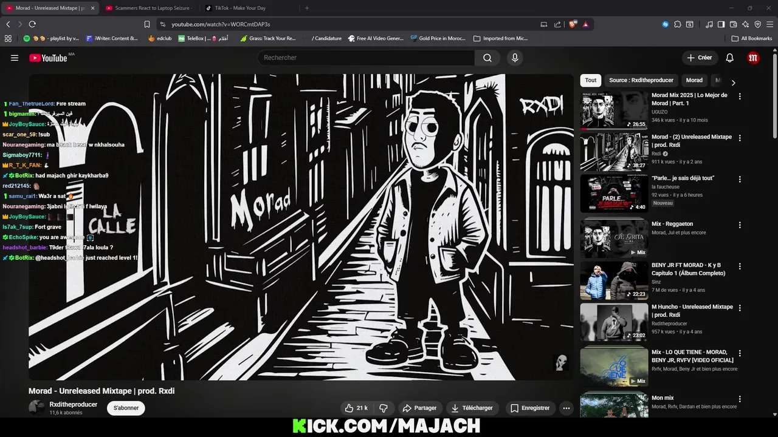778x437 pixels.
Task: Switch to TikTok - Make Your Day tab
Action: click(249, 8)
